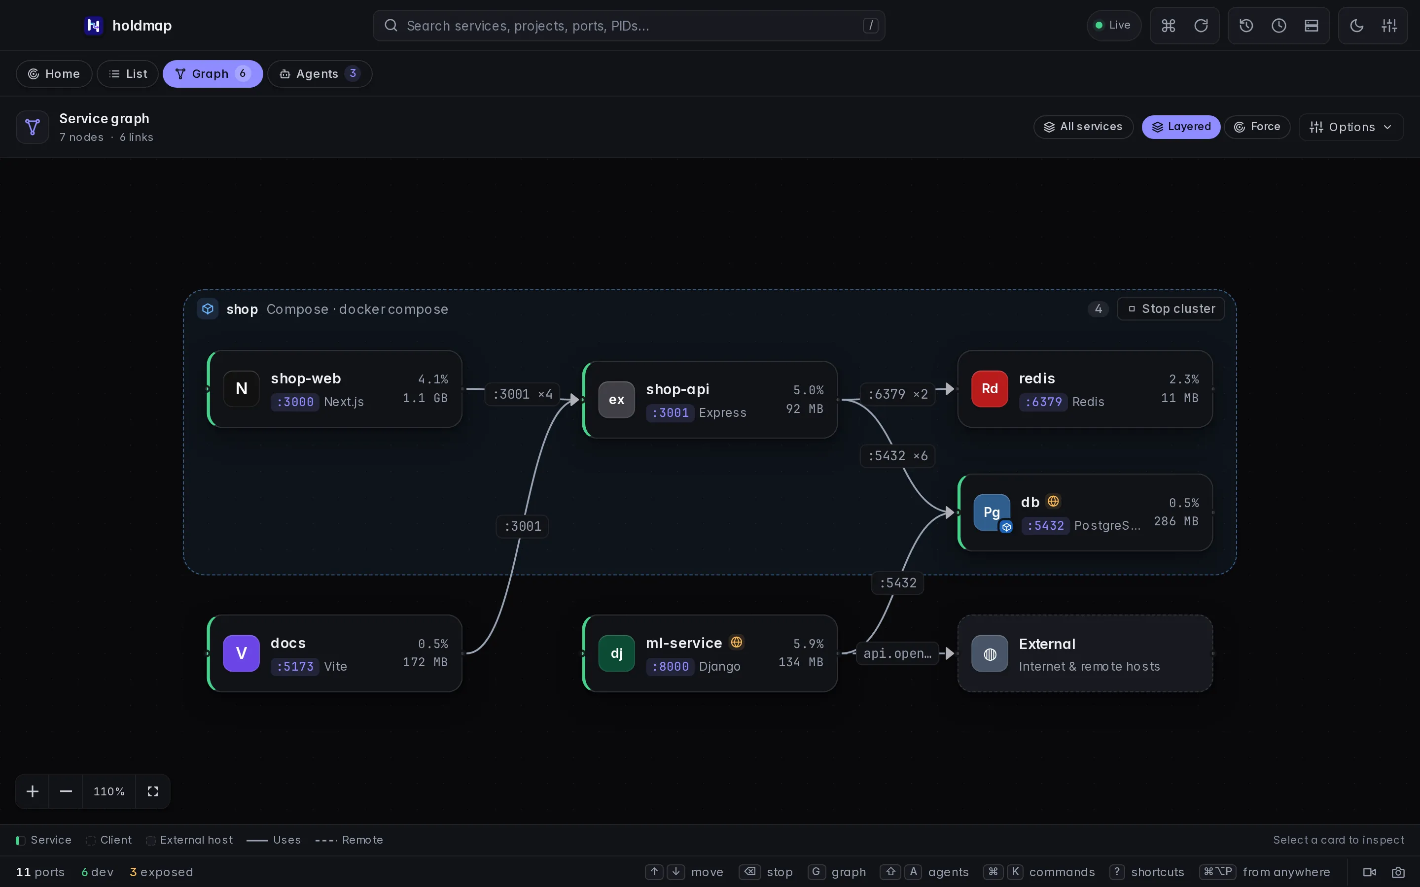Select the Graph tab
The image size is (1420, 887).
point(213,74)
